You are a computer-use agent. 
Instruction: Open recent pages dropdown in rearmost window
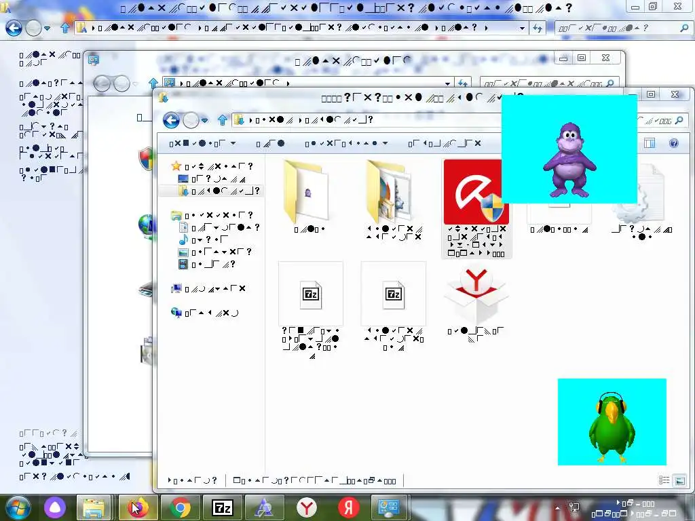click(47, 28)
